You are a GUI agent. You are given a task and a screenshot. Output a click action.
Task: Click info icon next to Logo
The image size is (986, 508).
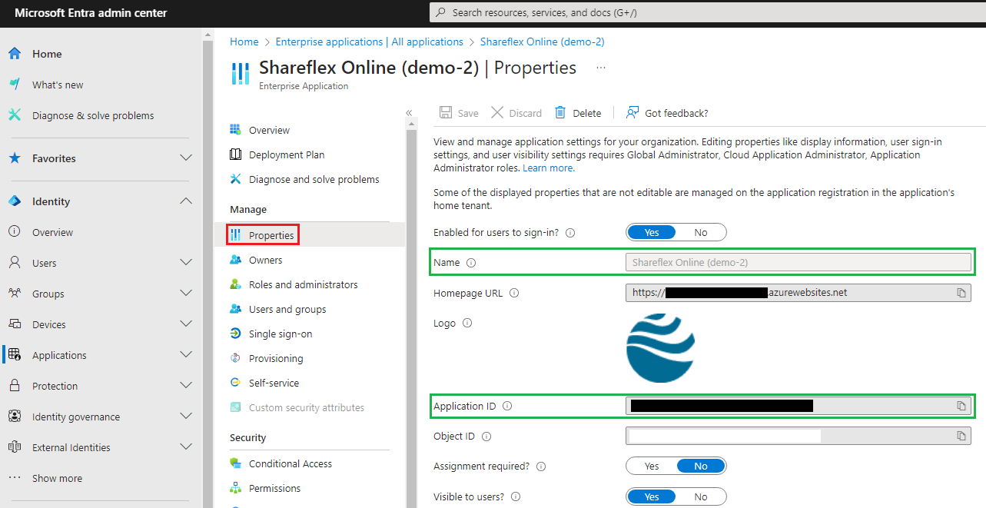click(467, 323)
